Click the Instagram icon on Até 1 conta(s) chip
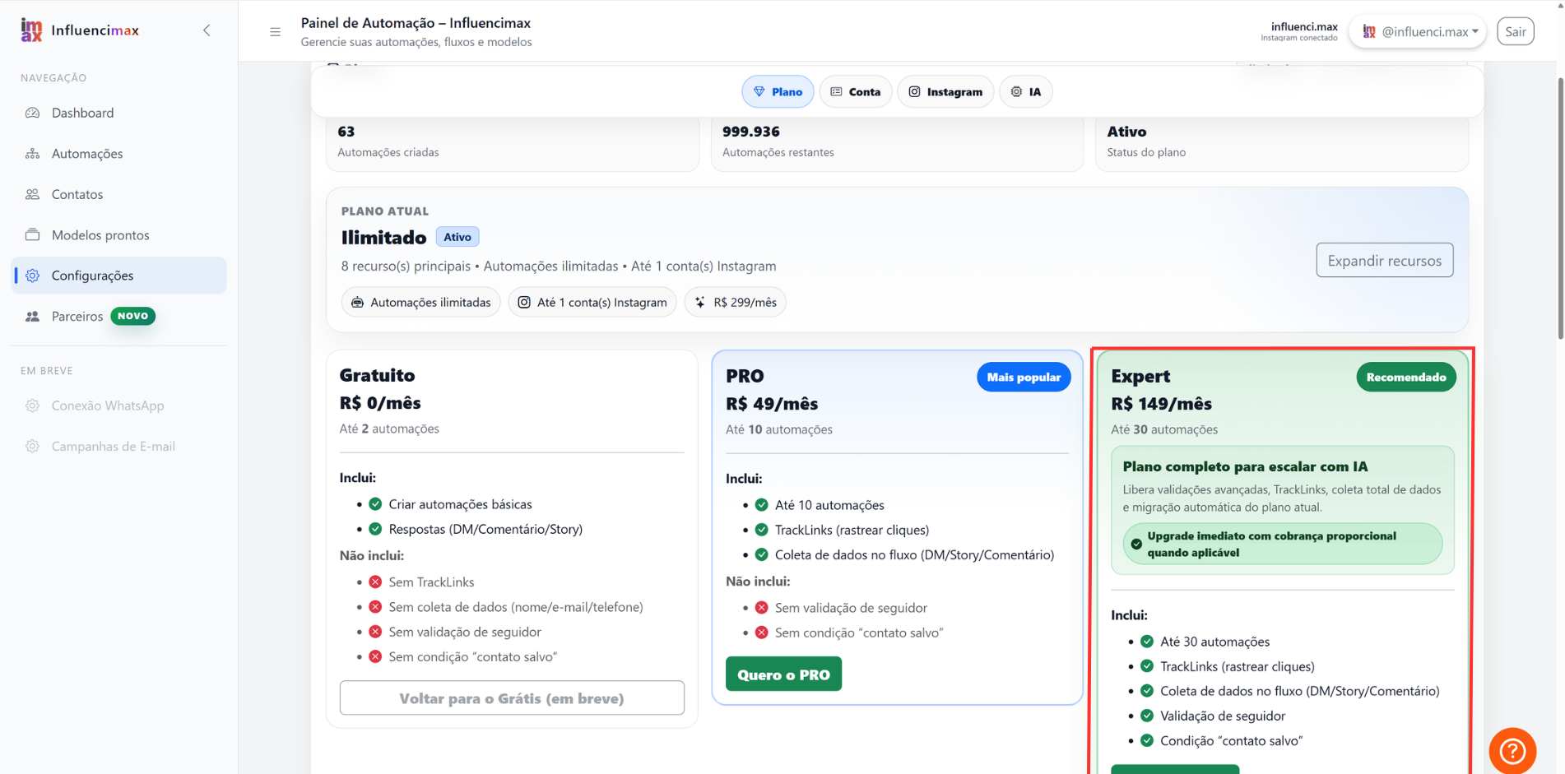The height and width of the screenshot is (774, 1565). tap(524, 302)
